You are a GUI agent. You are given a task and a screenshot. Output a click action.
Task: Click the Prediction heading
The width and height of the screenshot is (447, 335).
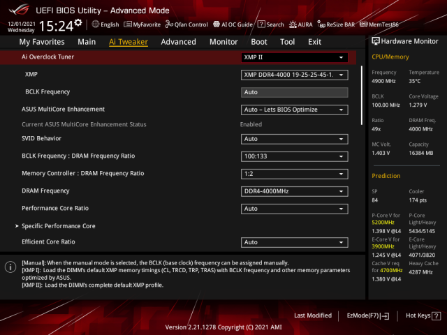click(386, 176)
